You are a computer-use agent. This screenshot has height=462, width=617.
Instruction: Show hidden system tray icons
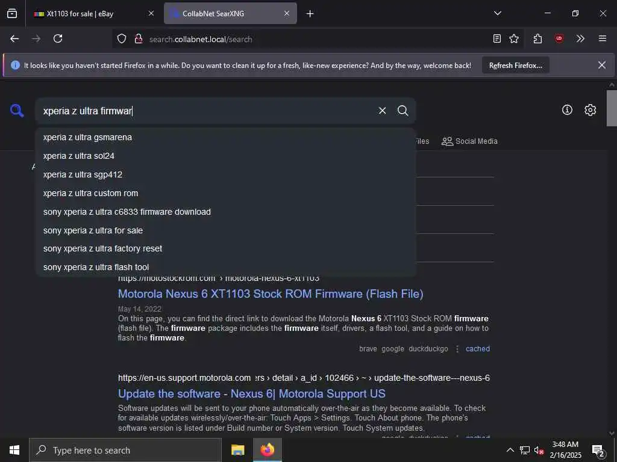[510, 450]
